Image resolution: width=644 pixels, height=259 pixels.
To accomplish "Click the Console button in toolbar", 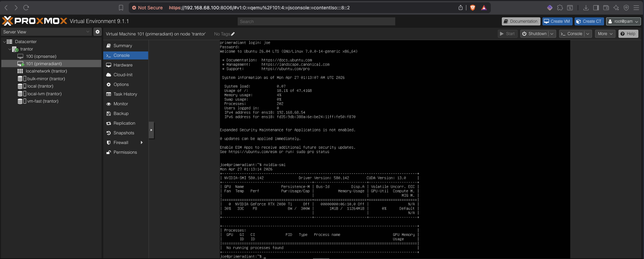I will pos(572,34).
